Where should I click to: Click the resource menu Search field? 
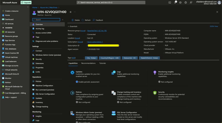point(46,20)
